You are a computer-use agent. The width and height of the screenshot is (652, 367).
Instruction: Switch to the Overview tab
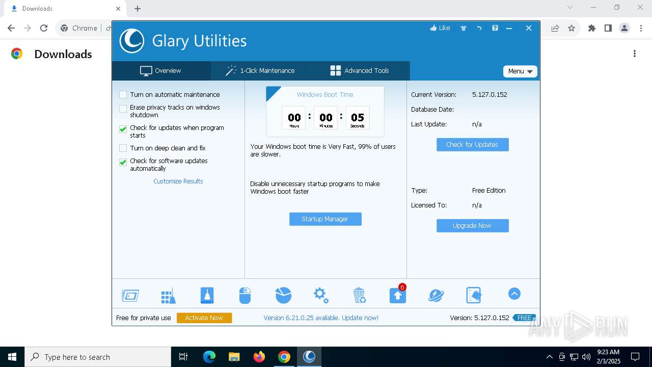pos(161,71)
